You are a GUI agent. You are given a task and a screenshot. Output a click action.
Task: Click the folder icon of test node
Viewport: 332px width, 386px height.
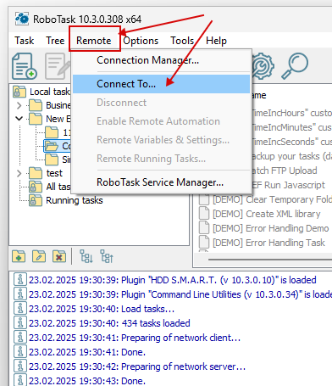tap(36, 173)
